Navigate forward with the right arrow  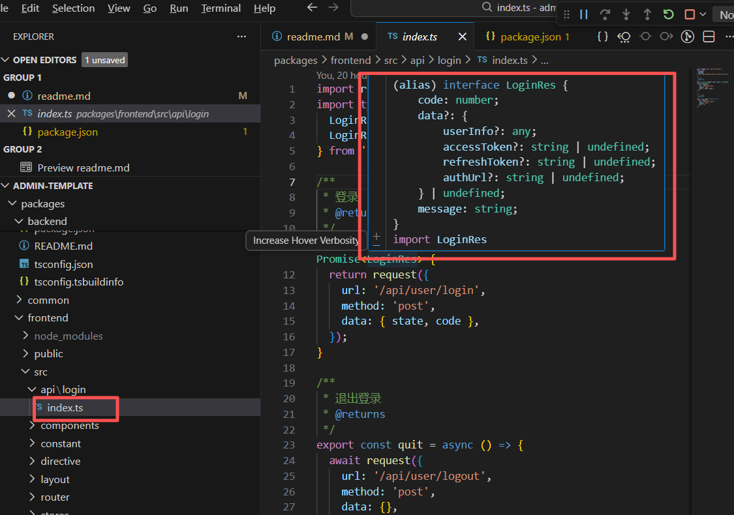(333, 7)
